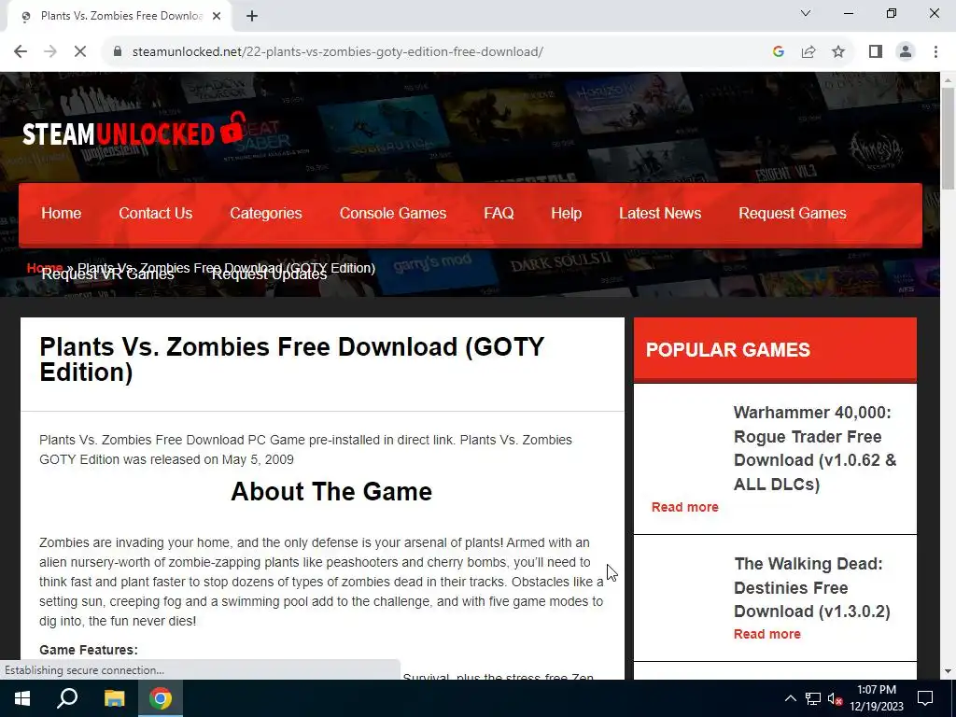This screenshot has height=717, width=956.
Task: Click the scrollbar down arrow
Action: (948, 671)
